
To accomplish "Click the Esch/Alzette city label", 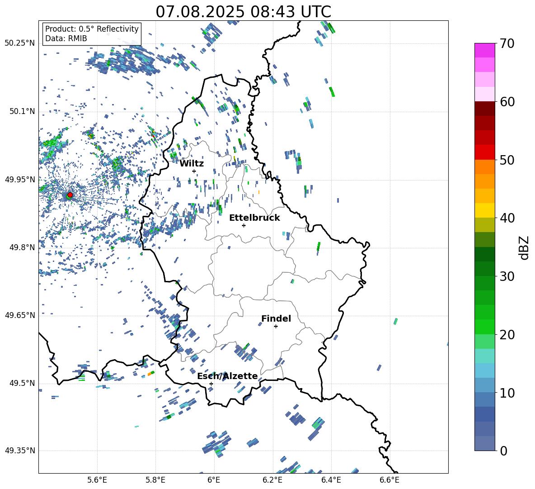I will click(x=228, y=376).
